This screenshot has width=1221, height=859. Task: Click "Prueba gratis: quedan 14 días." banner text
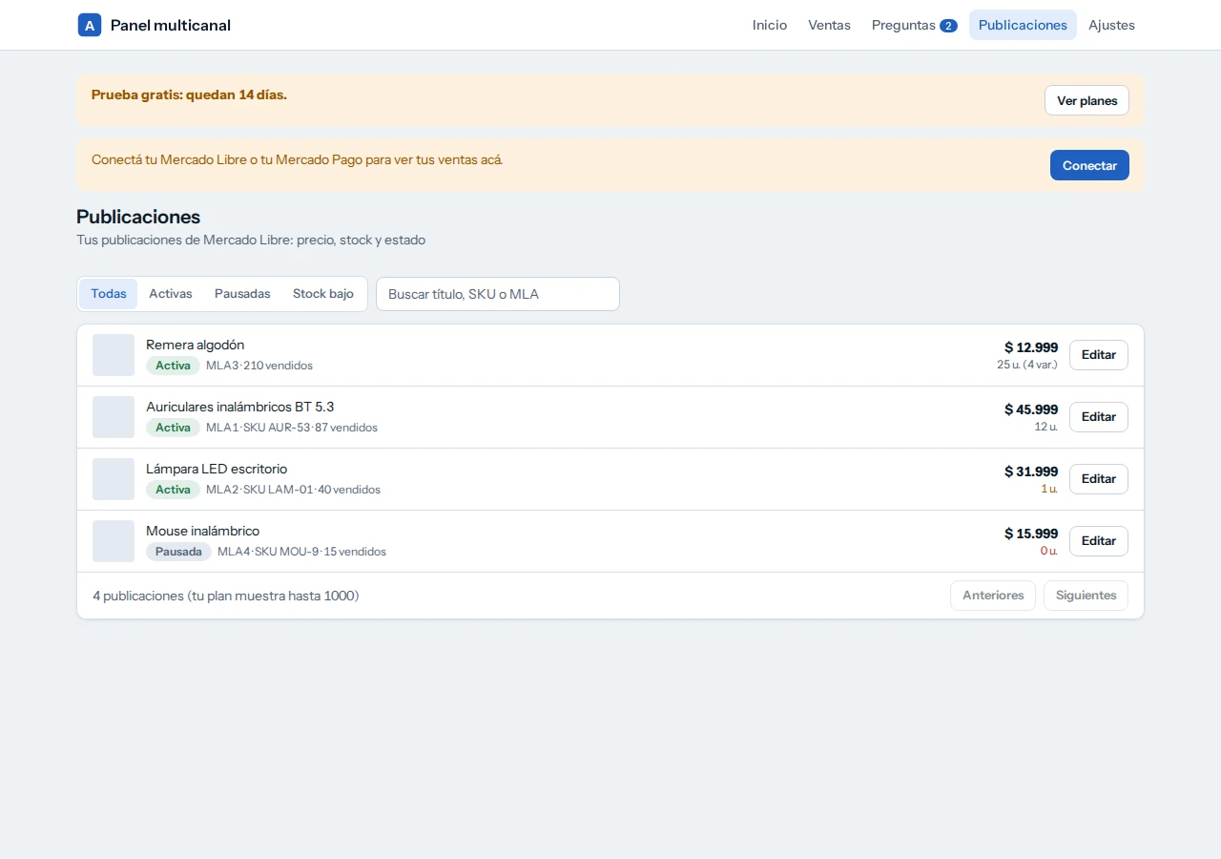click(189, 94)
